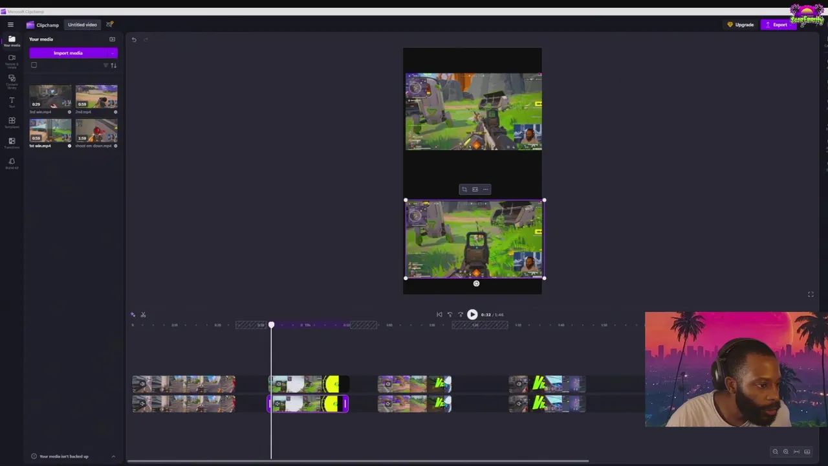Rewind five seconds
The image size is (828, 466).
click(450, 315)
